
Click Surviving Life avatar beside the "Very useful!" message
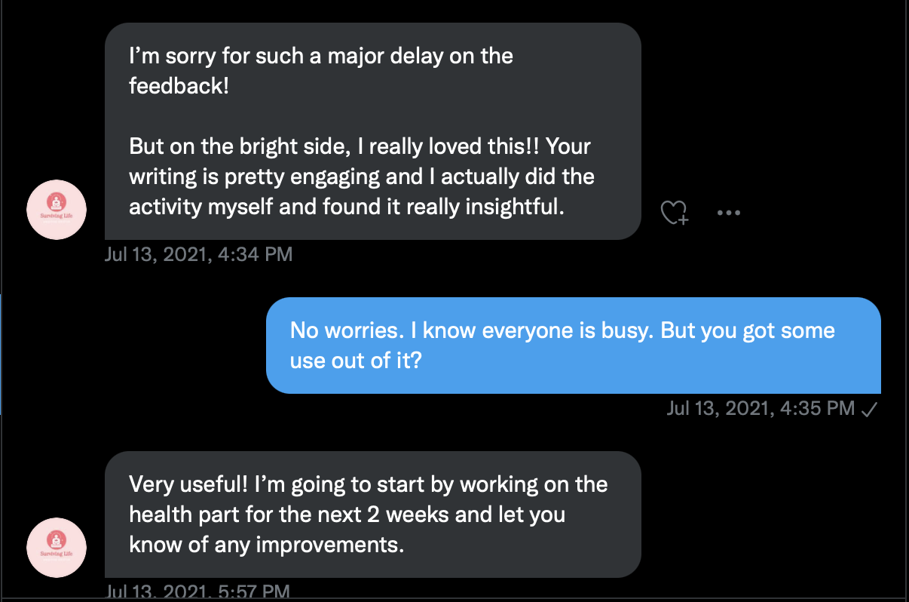point(57,548)
